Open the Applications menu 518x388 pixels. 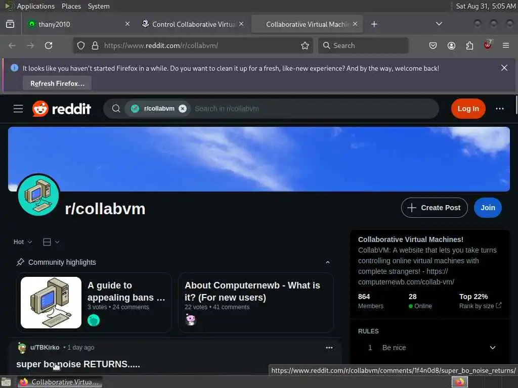click(x=36, y=6)
